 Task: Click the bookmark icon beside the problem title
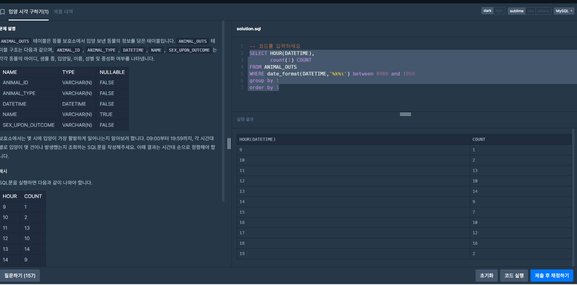(x=2, y=12)
